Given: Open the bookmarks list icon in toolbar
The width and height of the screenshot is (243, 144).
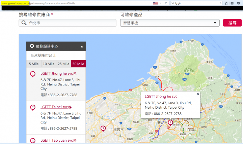Looking at the screenshot, I should (x=232, y=3).
